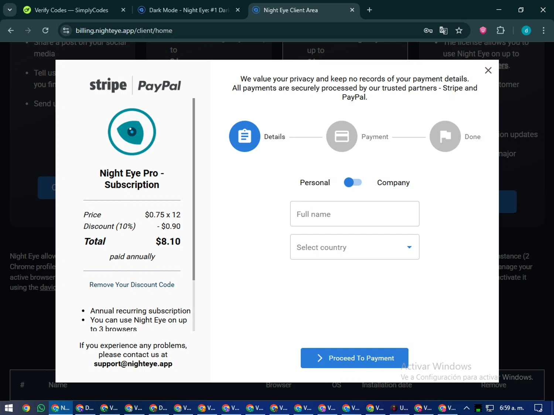Click the PayPal logo
Image resolution: width=554 pixels, height=415 pixels.
[x=159, y=86]
